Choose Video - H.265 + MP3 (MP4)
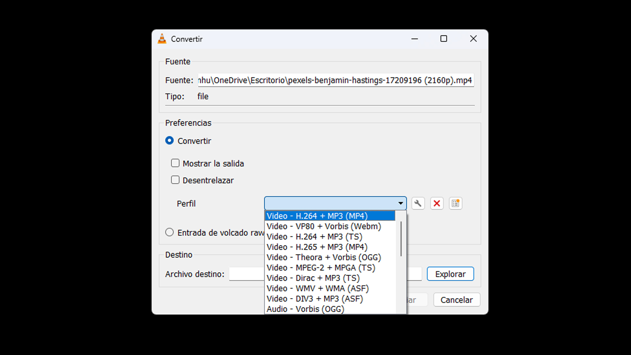Viewport: 631px width, 355px height. click(x=330, y=247)
